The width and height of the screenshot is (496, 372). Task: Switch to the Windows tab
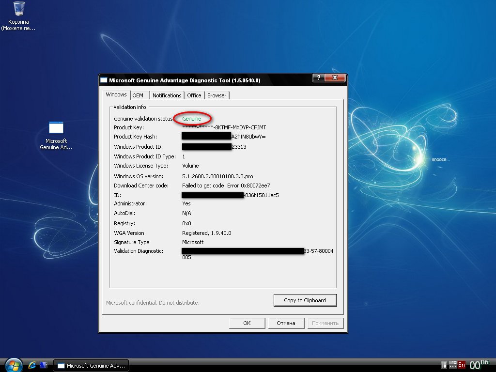coord(116,94)
